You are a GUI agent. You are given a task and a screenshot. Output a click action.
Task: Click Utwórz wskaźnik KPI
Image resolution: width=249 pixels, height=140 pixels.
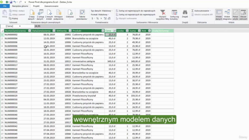click(202, 15)
